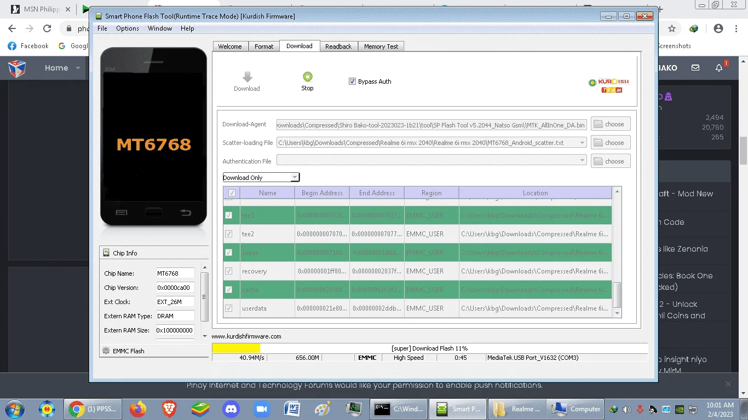
Task: Open the forum mail envelope icon
Action: click(695, 68)
